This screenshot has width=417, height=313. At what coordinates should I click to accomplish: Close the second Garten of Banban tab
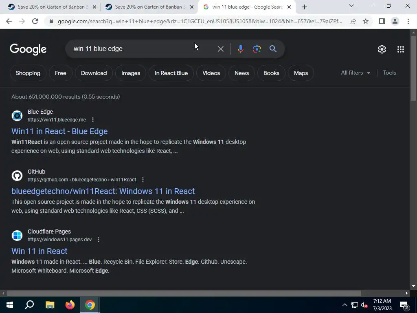pyautogui.click(x=192, y=7)
